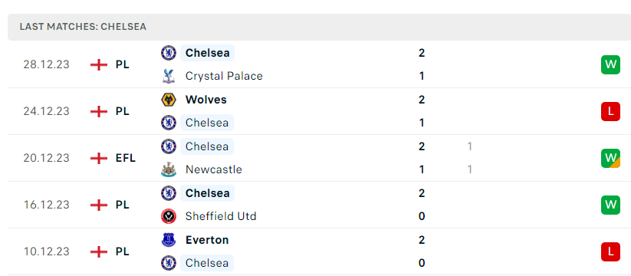Screen dimensions: 631x276
Task: Click the Crystal Palace club crest
Action: pos(169,76)
